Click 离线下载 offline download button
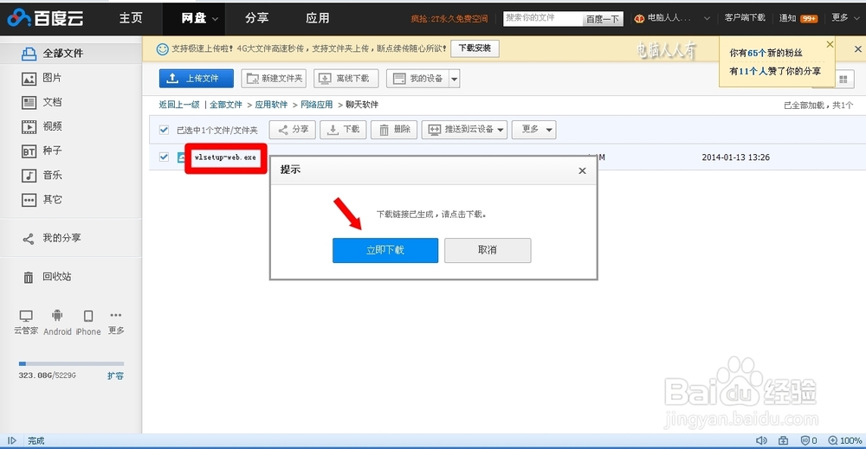This screenshot has width=866, height=449. click(x=346, y=79)
